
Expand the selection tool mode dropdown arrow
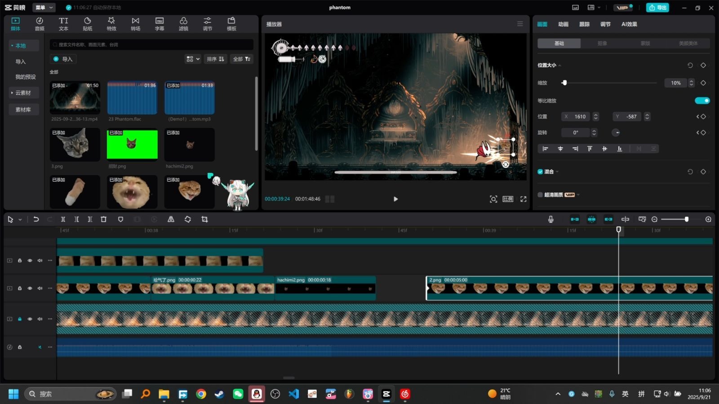pos(20,220)
